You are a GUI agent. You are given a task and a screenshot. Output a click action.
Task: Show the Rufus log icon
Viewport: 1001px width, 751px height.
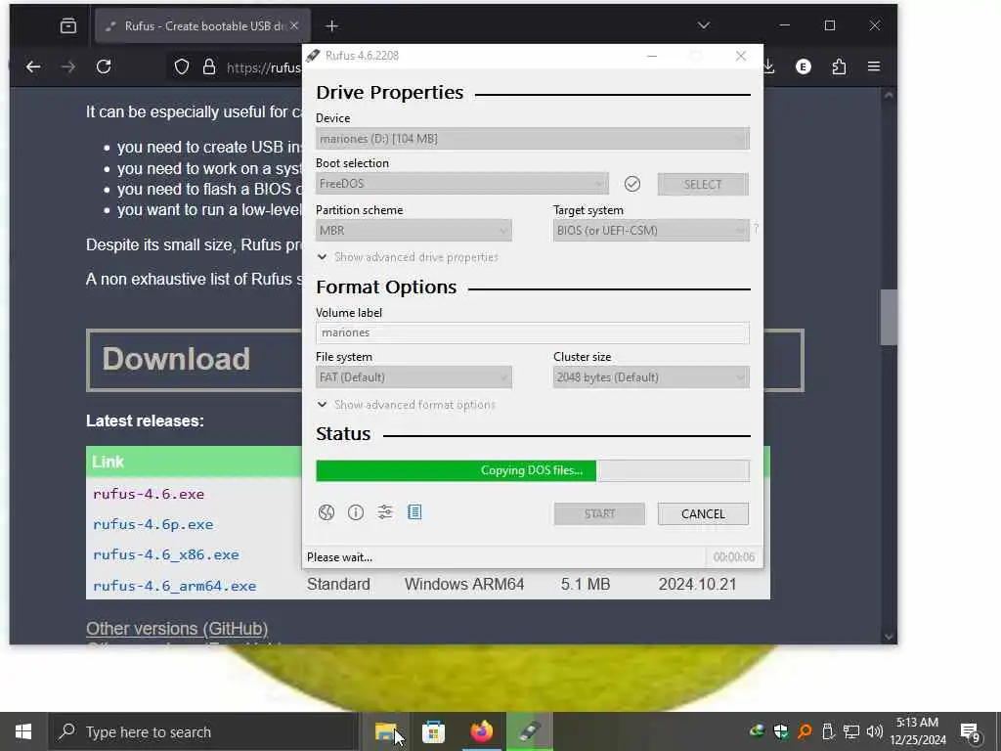pos(414,512)
